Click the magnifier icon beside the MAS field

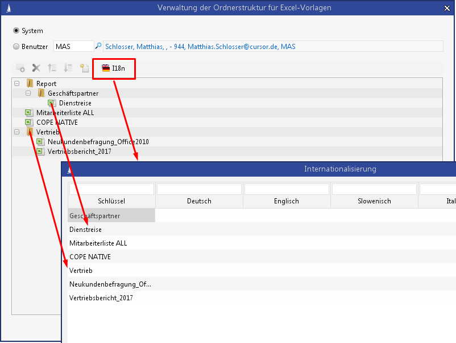tap(98, 46)
